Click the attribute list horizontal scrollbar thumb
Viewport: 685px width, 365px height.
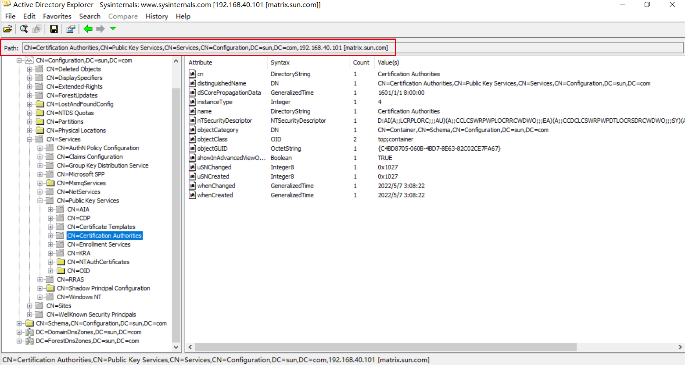[x=386, y=347]
